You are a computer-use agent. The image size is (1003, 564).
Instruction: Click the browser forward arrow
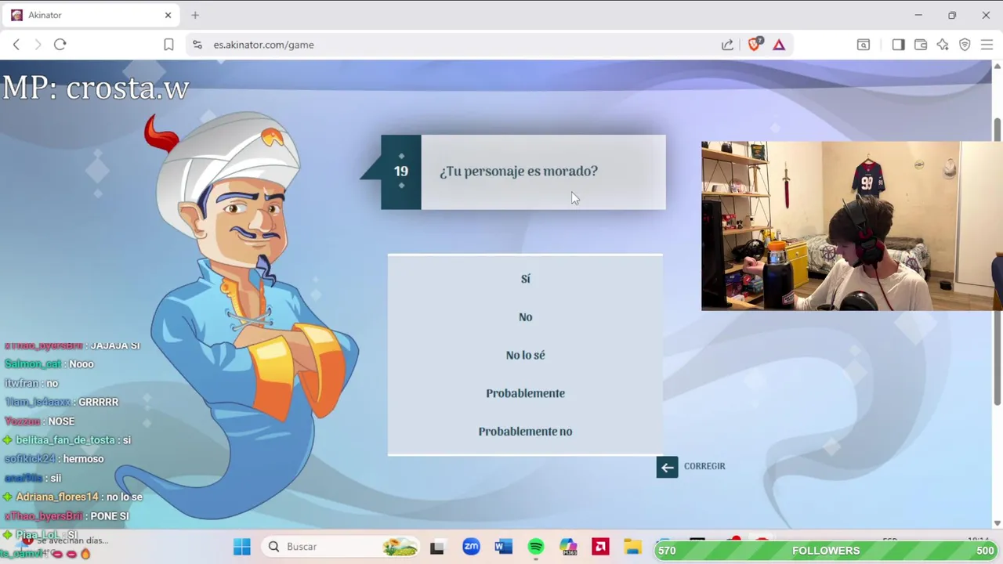(x=38, y=45)
